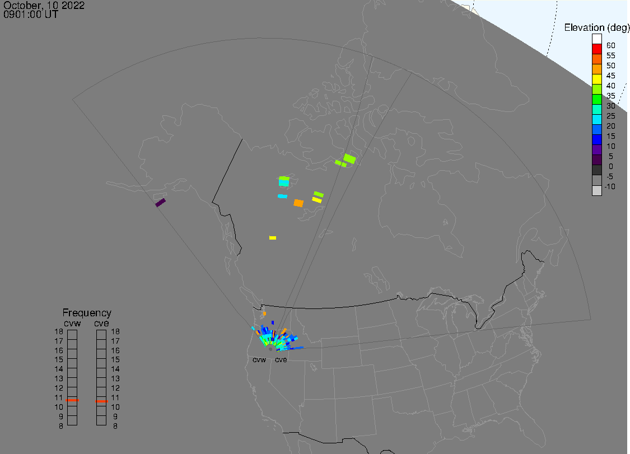Click the red marker on cvw frequency bar

point(72,400)
